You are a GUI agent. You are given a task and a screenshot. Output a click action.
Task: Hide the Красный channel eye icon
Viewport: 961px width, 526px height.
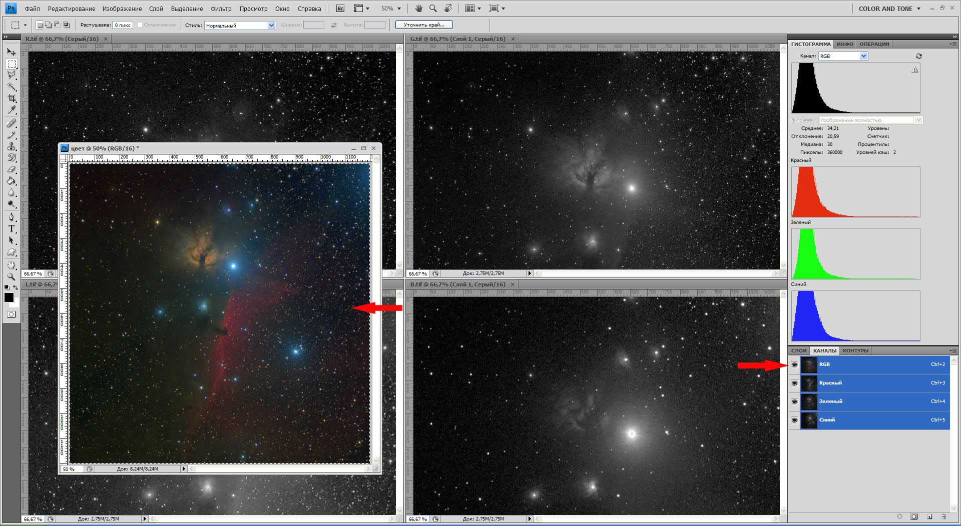794,383
